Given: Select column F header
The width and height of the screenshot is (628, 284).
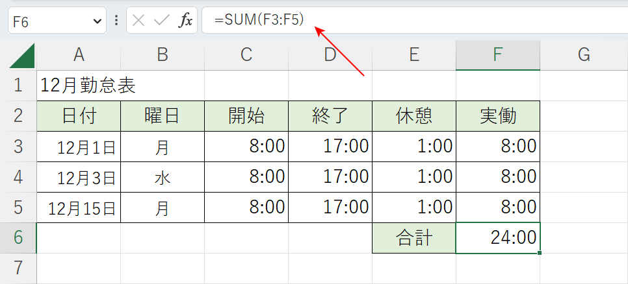Looking at the screenshot, I should (498, 56).
